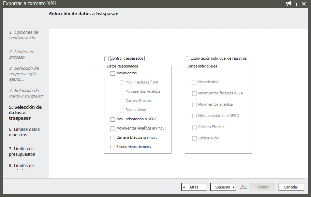Tick Exportación individual de registros checkbox
Image resolution: width=311 pixels, height=197 pixels.
(x=187, y=59)
